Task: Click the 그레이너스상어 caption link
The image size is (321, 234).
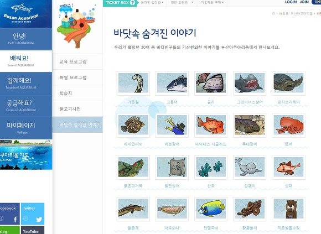Action: coord(250,102)
